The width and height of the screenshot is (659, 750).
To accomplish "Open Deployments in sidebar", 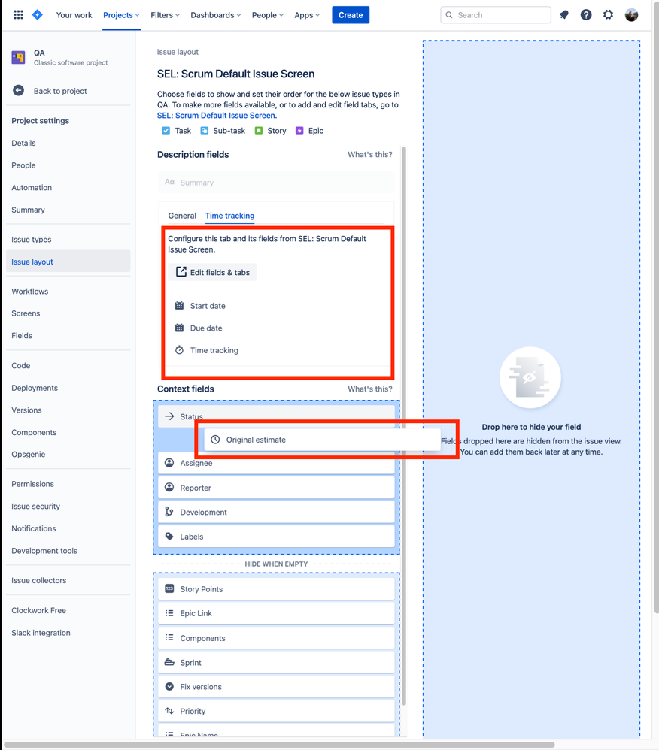I will (x=35, y=388).
